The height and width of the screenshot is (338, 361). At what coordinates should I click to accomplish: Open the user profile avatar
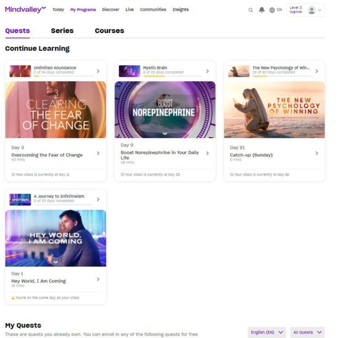click(x=311, y=10)
